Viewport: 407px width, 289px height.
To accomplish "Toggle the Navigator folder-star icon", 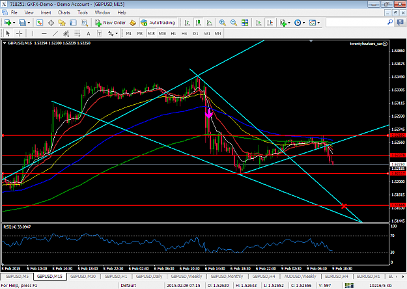I will coord(62,23).
